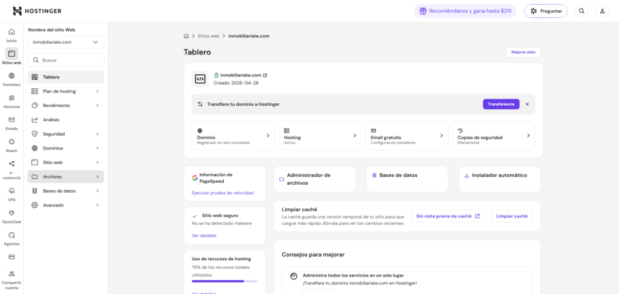619x294 pixels.
Task: Click the home breadcrumb icon
Action: pos(186,36)
